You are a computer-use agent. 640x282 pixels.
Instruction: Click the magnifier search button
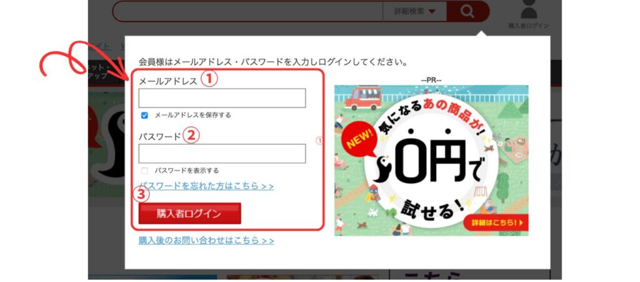tap(467, 11)
